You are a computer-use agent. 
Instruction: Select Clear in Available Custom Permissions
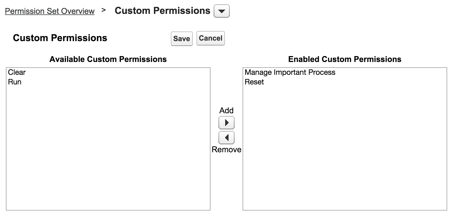click(17, 72)
